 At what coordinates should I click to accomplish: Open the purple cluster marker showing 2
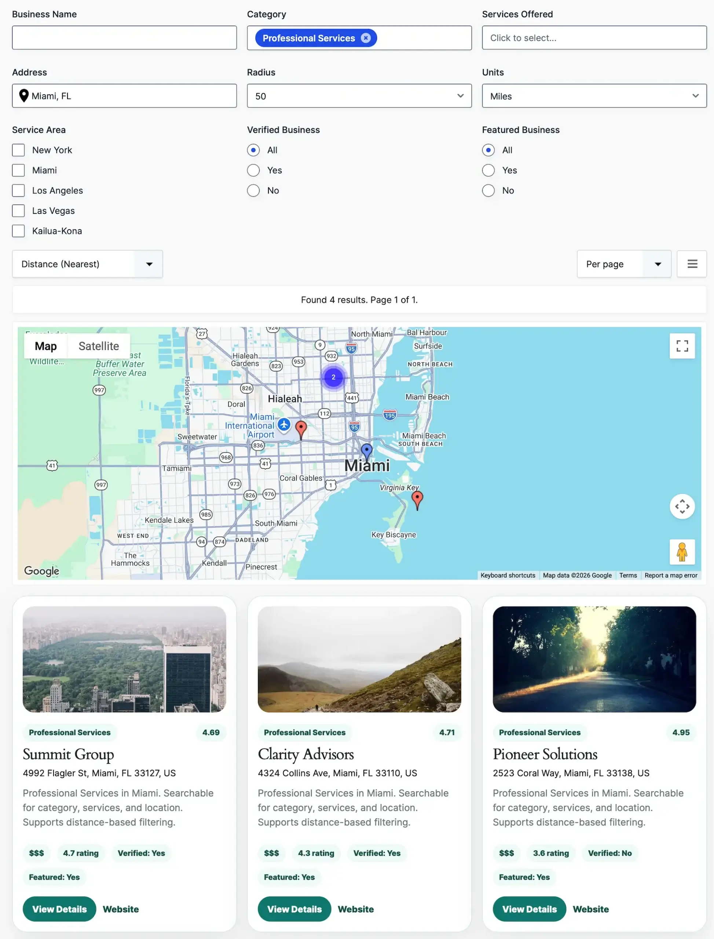click(x=333, y=377)
